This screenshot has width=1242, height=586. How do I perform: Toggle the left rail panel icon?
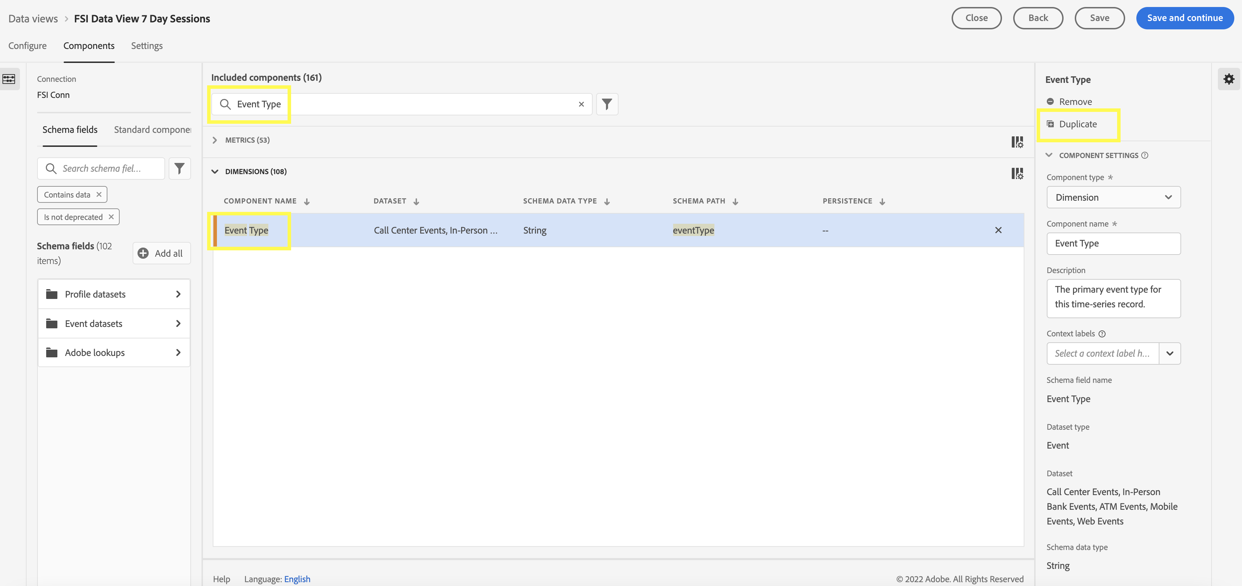click(9, 79)
